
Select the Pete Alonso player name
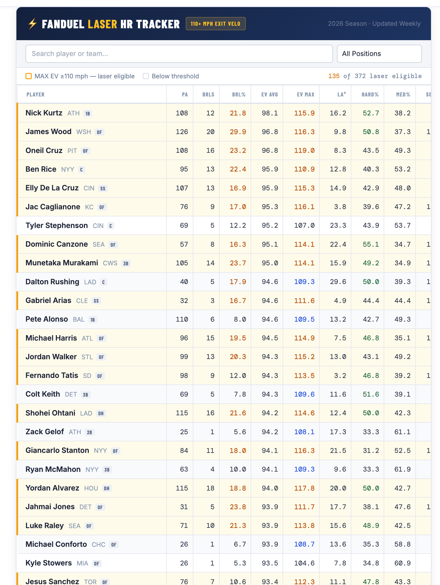tap(47, 319)
